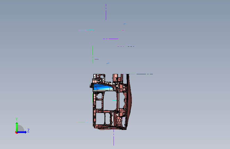Click the blue Z axis arrow of the triad
The height and width of the screenshot is (149, 230).
click(22, 132)
